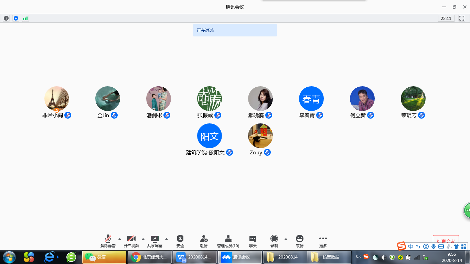
Task: Open 管理成员(10) member management
Action: (228, 239)
